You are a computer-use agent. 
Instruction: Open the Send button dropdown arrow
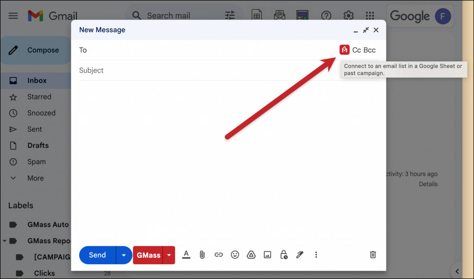click(124, 254)
